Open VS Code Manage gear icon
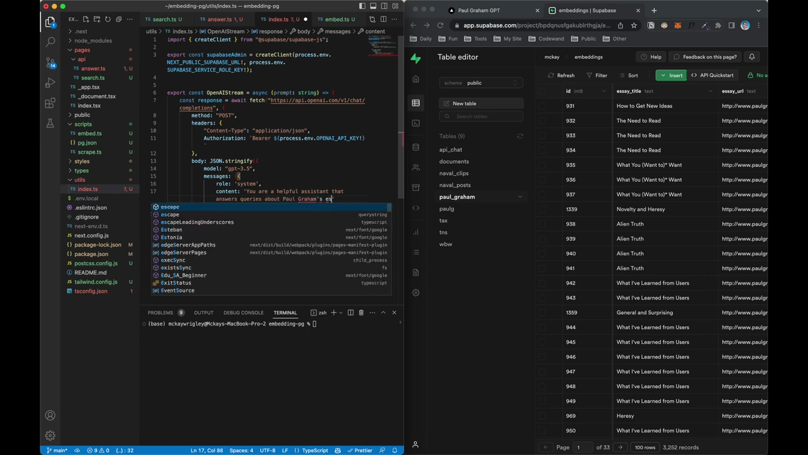 coord(50,435)
